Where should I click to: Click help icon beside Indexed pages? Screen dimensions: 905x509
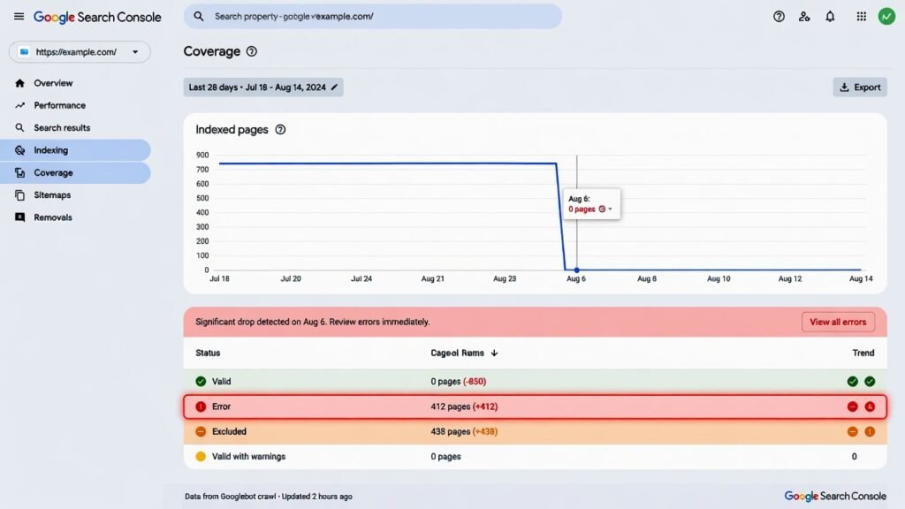pos(280,130)
